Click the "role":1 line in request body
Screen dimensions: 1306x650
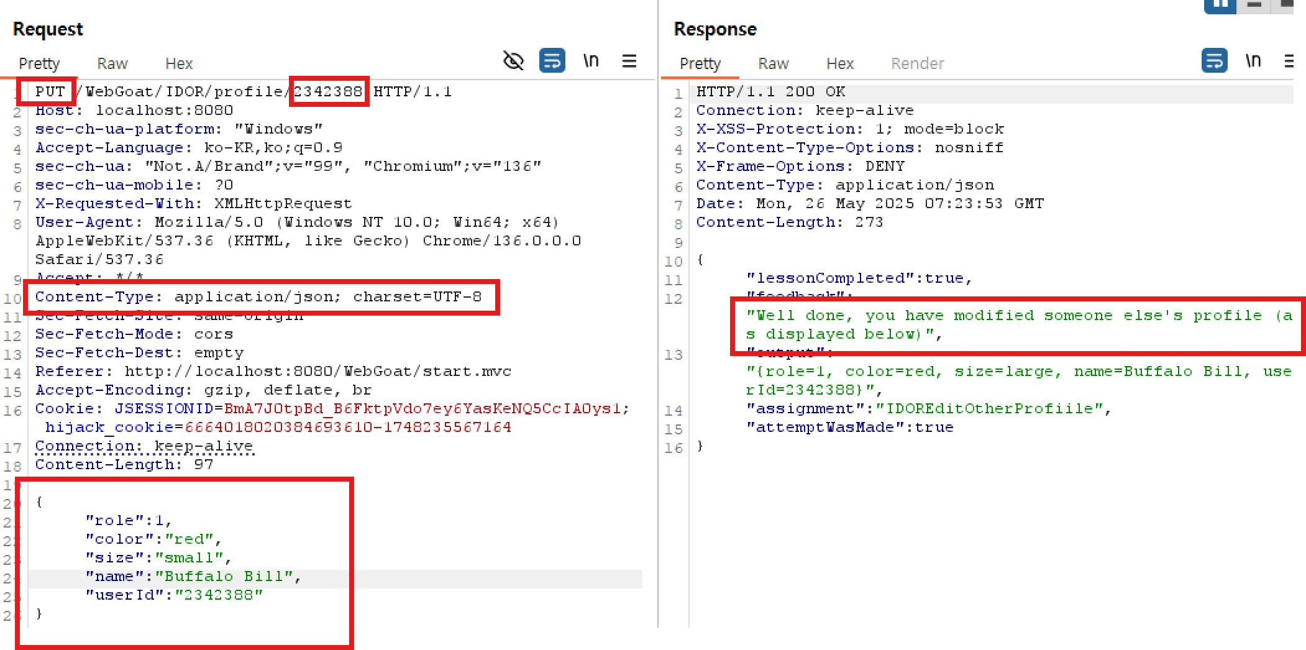[129, 520]
